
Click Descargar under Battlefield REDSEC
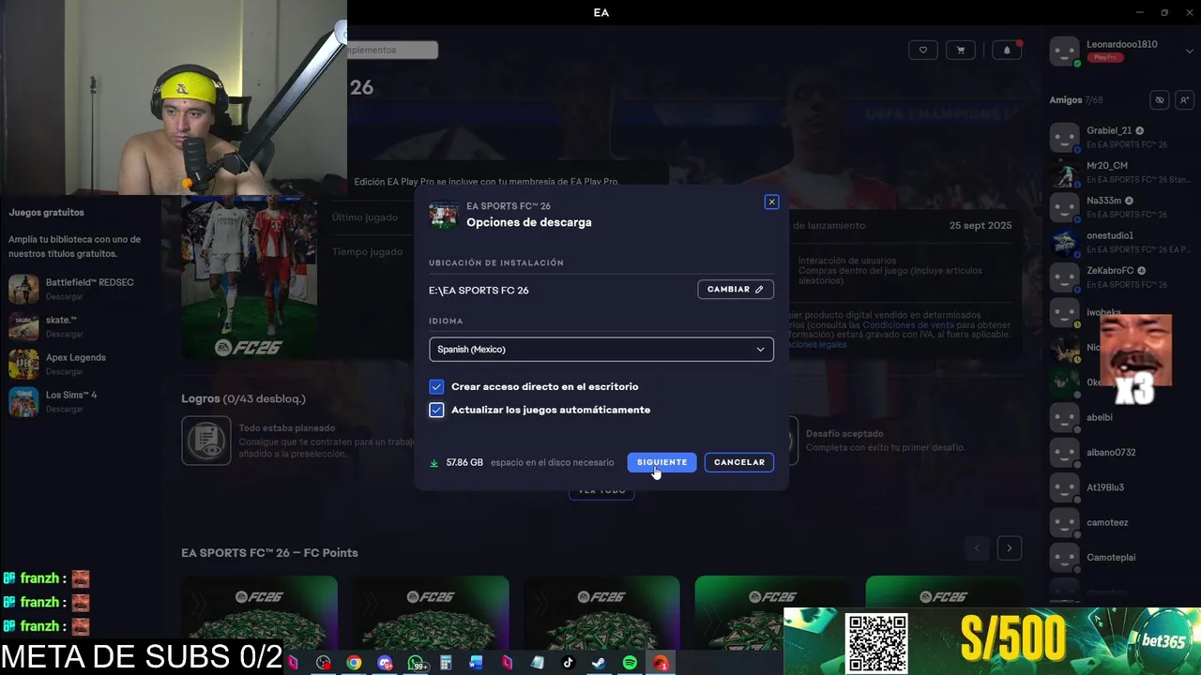pyautogui.click(x=65, y=297)
